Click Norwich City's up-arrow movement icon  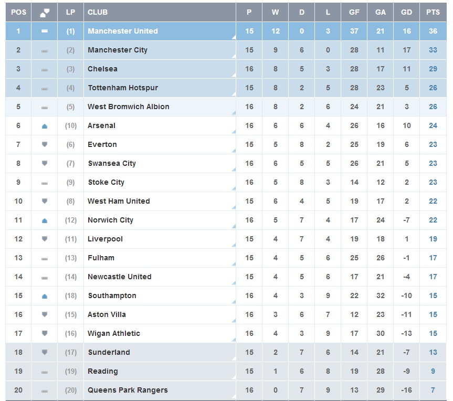[x=45, y=220]
